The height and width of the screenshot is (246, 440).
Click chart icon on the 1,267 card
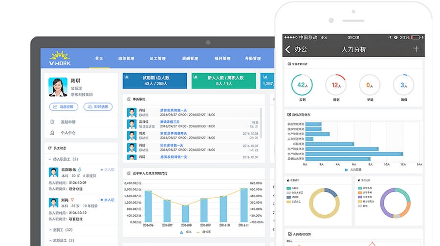pyautogui.click(x=265, y=77)
